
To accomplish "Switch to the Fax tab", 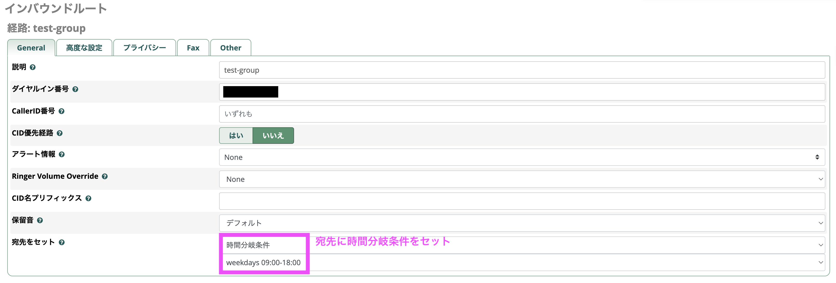I will tap(193, 48).
